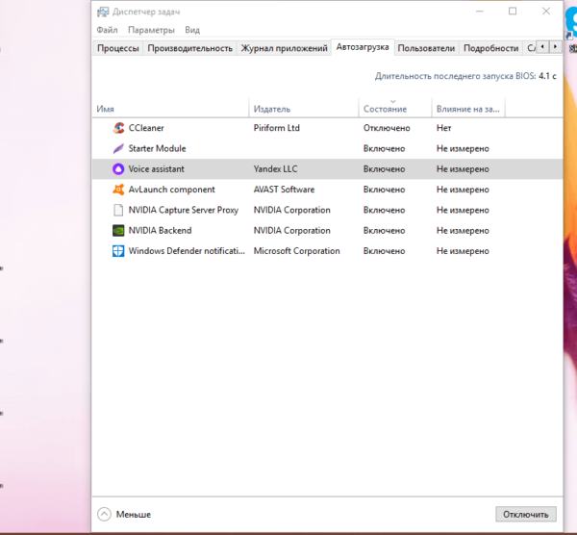577x535 pixels.
Task: Switch to the Пользователи tab
Action: click(x=426, y=48)
